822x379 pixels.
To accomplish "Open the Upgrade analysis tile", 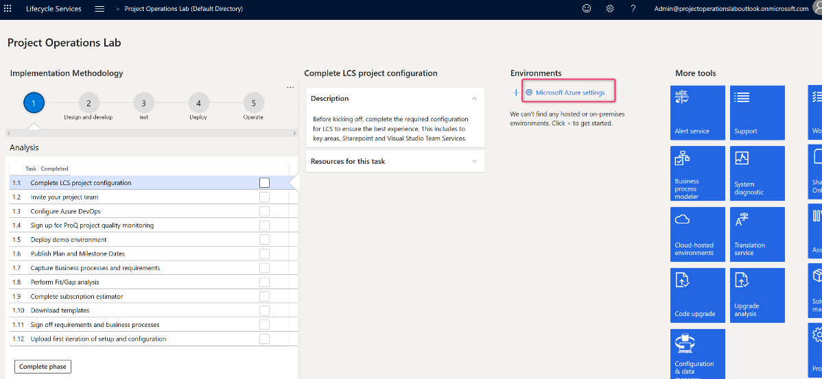I will click(x=758, y=295).
